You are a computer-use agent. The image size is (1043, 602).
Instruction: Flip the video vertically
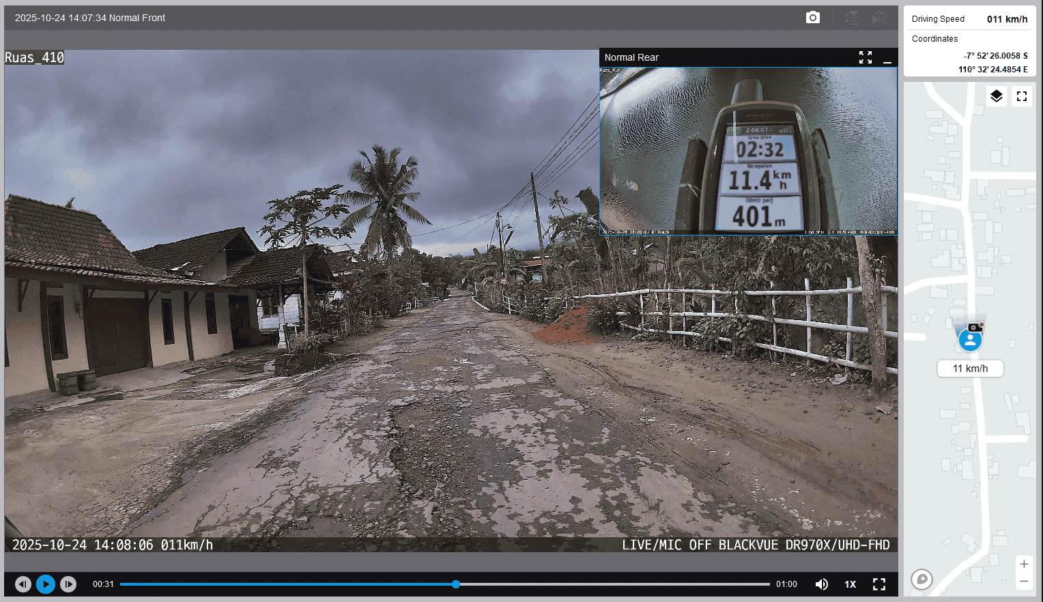(x=852, y=18)
